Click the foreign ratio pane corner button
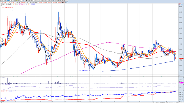This screenshot has height=103, width=184. tap(183, 85)
